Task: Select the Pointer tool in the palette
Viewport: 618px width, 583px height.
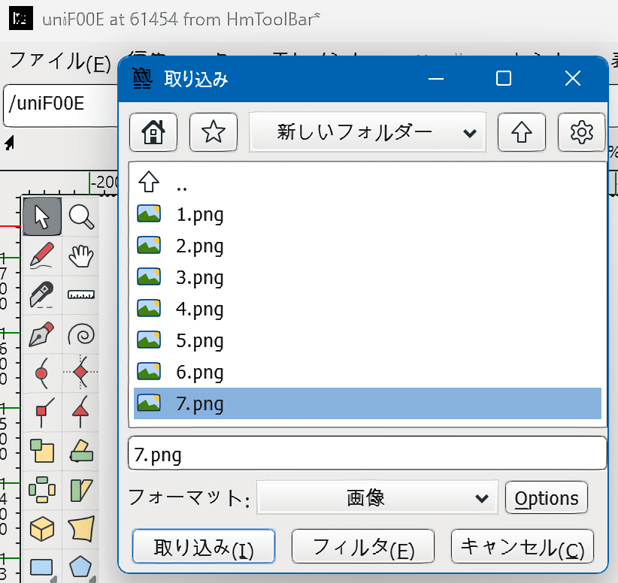Action: point(42,217)
